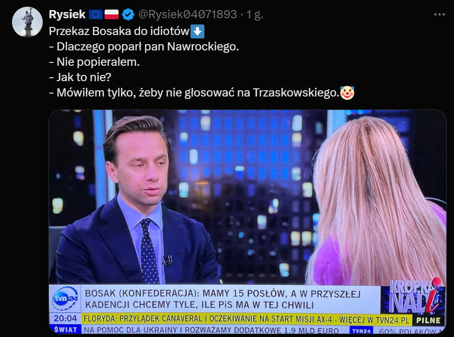Click the ŚWIAT label in bottom ticker
The height and width of the screenshot is (337, 454).
tap(66, 329)
